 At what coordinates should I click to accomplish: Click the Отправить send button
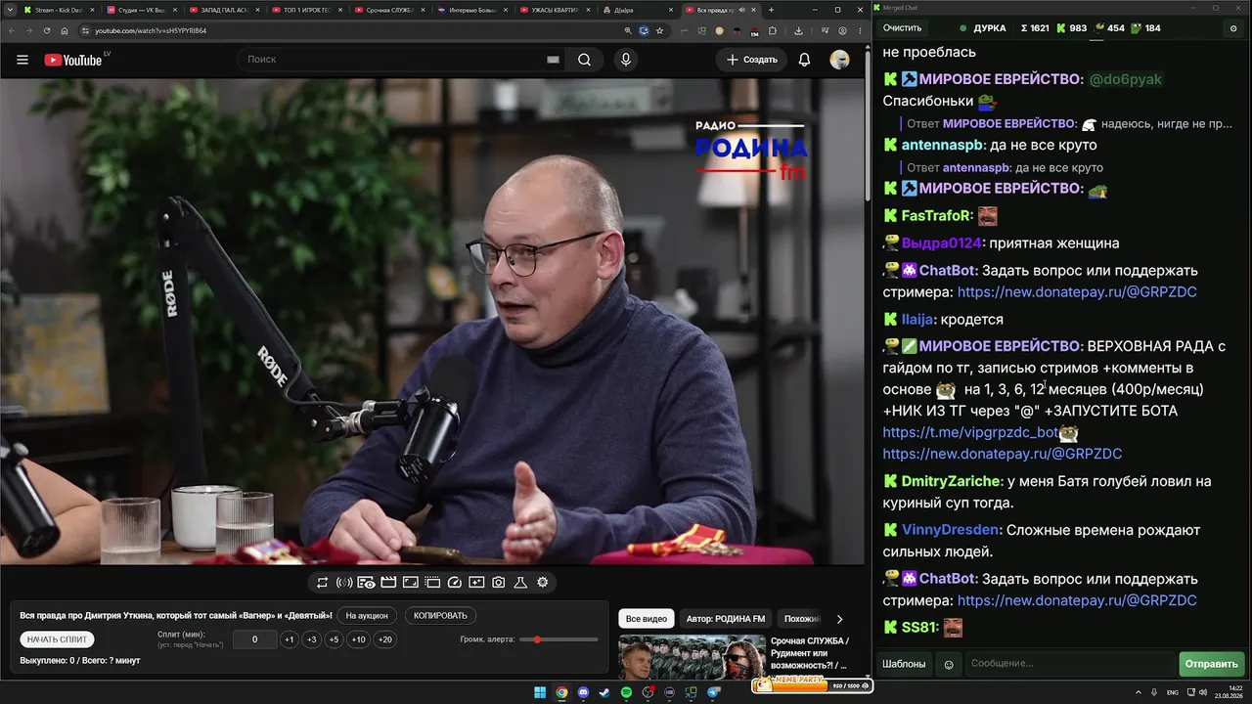click(x=1211, y=664)
